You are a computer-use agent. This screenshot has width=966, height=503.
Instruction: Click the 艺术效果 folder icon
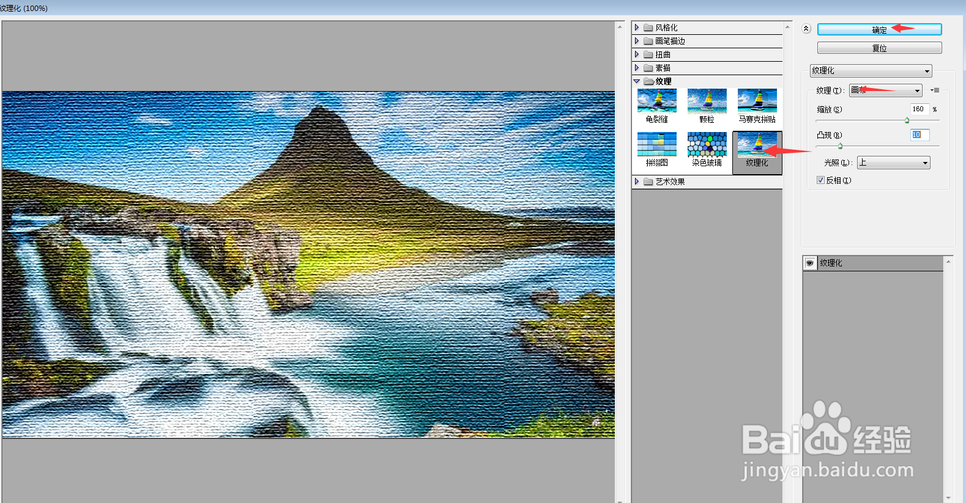click(648, 182)
